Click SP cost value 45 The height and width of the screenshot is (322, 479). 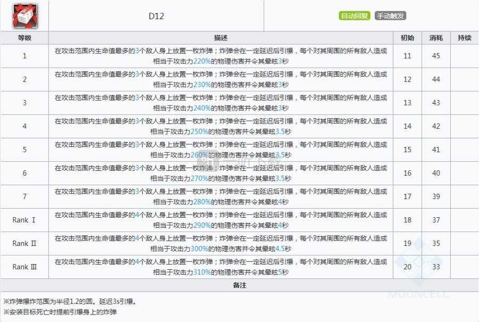pos(436,56)
